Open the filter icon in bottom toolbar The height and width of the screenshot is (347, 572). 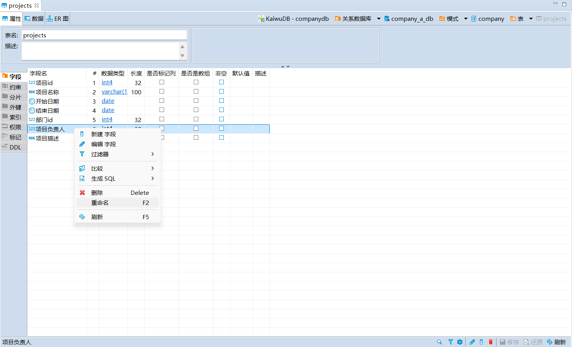click(x=450, y=342)
